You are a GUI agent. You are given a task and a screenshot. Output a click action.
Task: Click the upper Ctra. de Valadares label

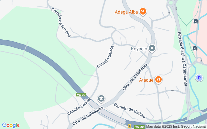coord(135,77)
